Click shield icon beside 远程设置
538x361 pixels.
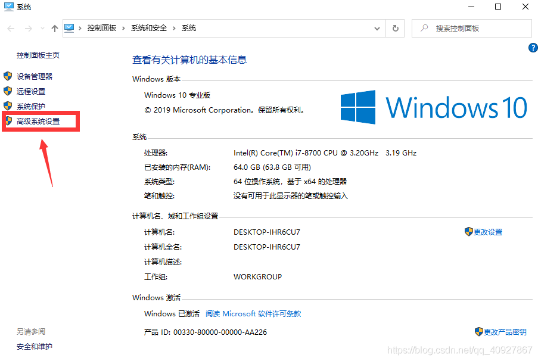(8, 91)
